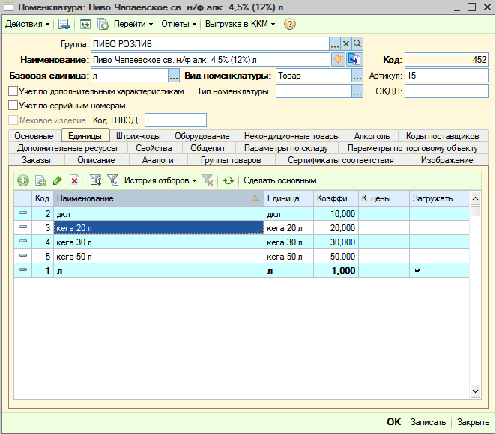496x434 pixels.
Task: Open the Коды поставщиков tab
Action: pyautogui.click(x=442, y=136)
